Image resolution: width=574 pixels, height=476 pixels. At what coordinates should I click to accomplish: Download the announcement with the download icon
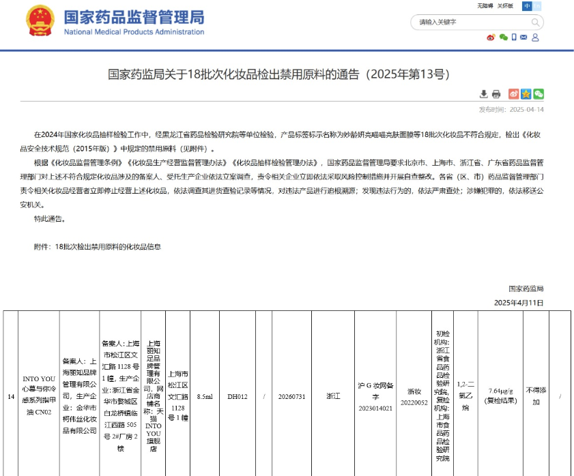(484, 94)
